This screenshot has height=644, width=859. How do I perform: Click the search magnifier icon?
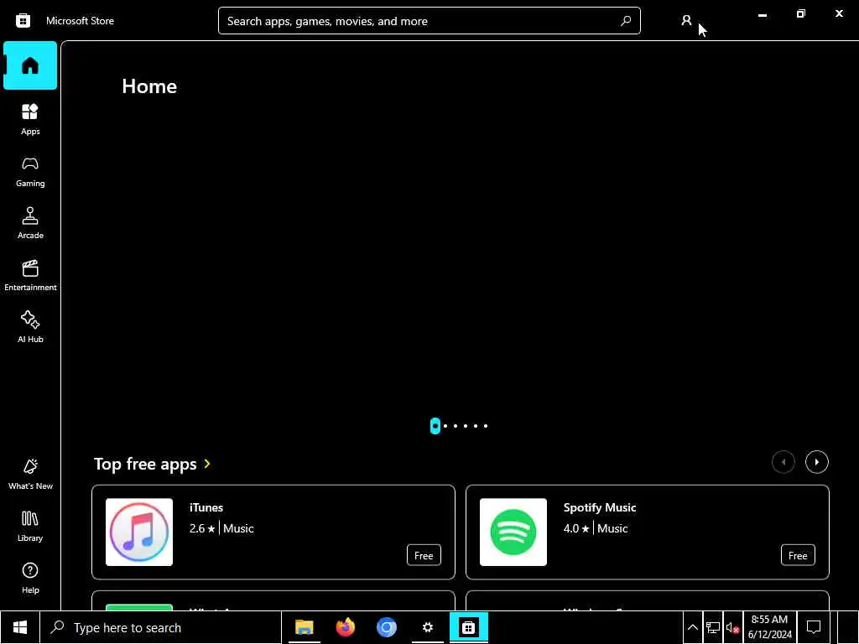[x=626, y=21]
